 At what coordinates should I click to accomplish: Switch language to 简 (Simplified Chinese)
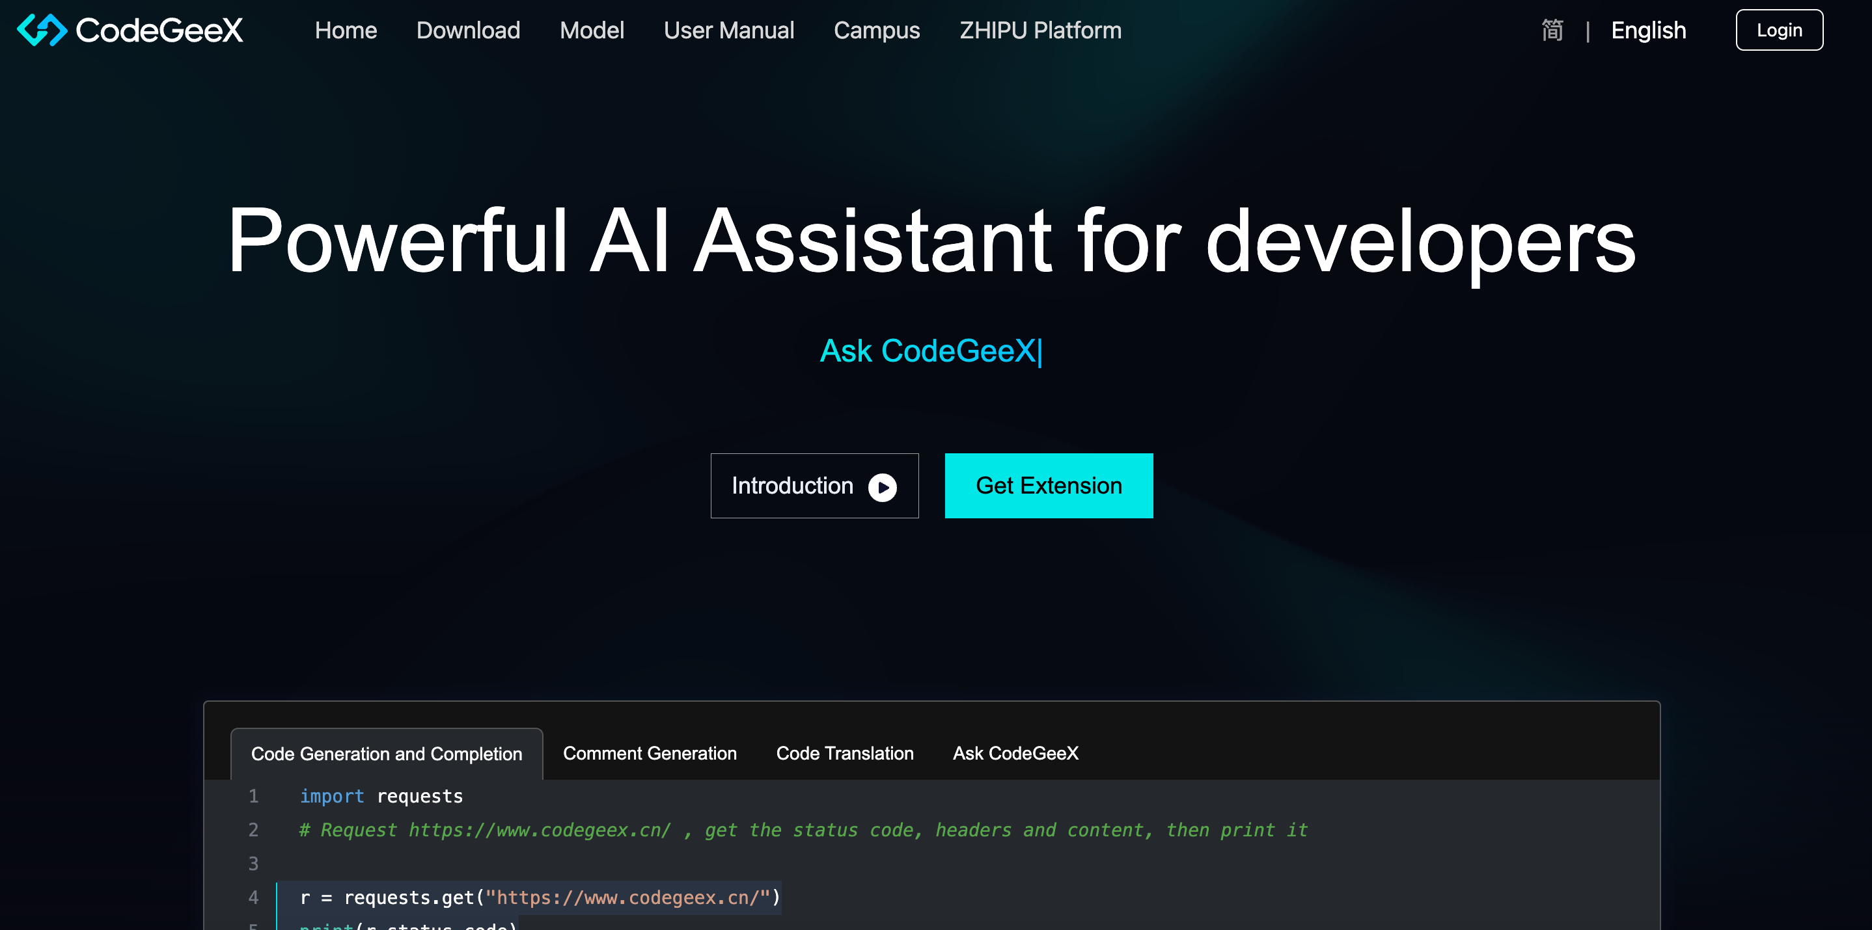pos(1552,30)
